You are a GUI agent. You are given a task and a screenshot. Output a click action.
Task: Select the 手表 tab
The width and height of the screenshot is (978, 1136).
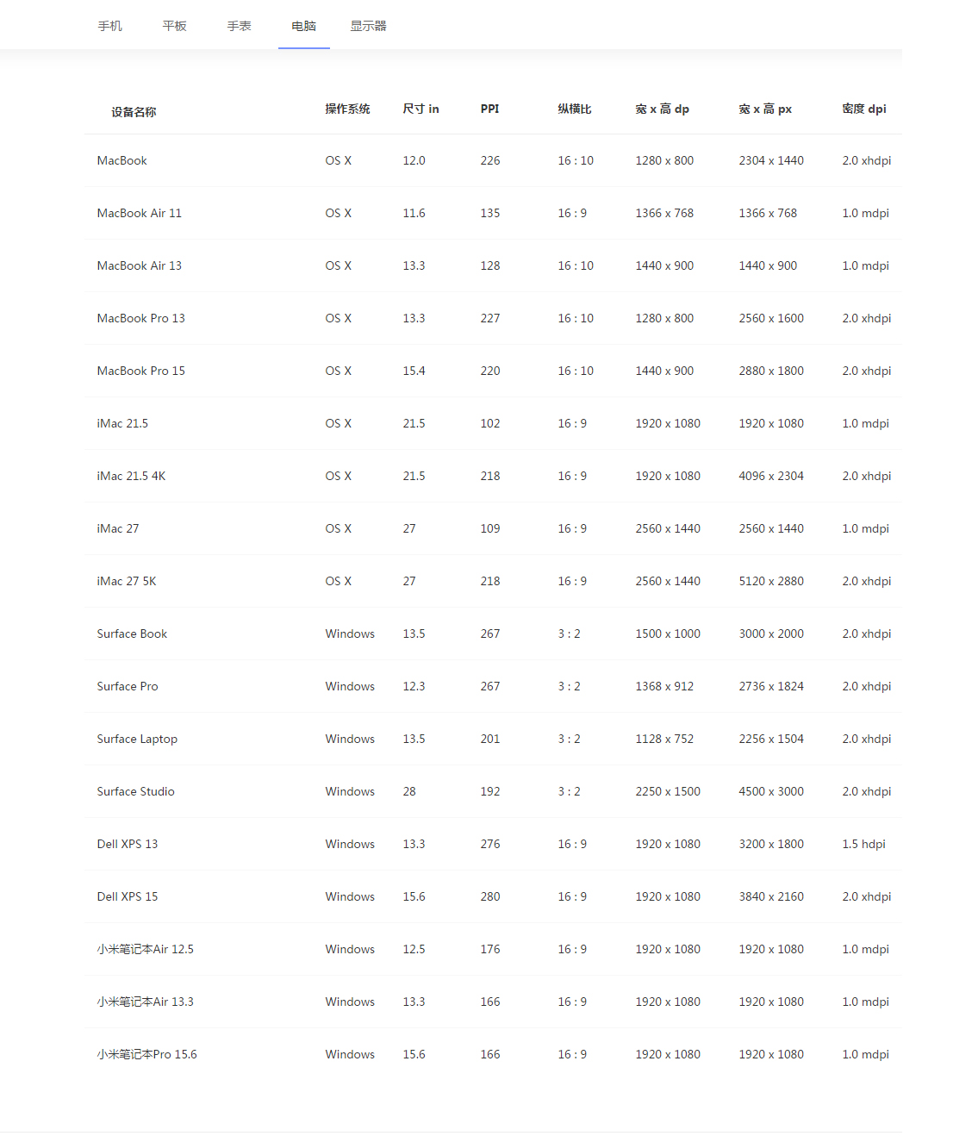[240, 26]
